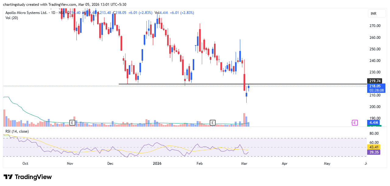Click the tallest red volume bar in early March
This screenshot has width=390, height=186.
(x=244, y=120)
